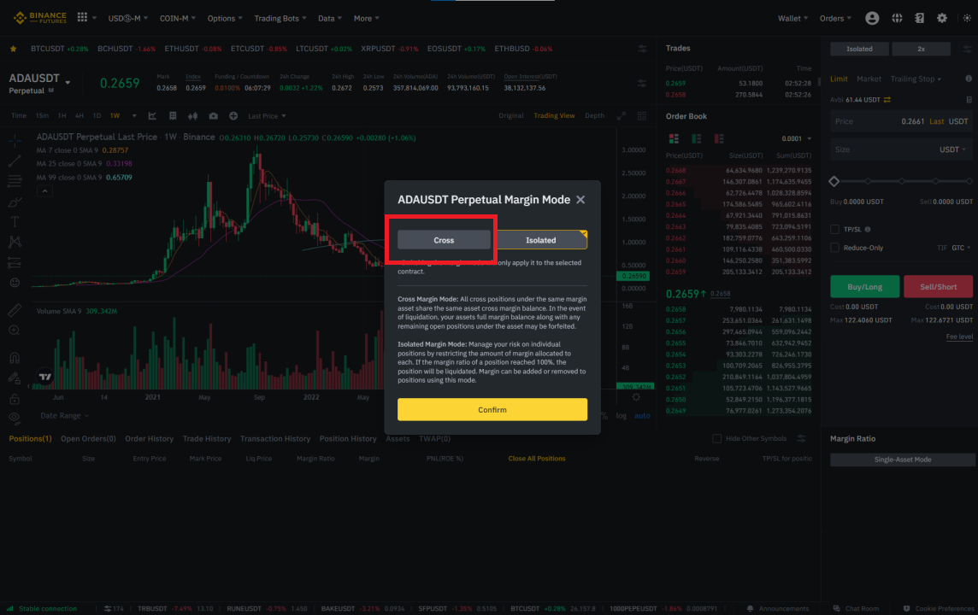Click the Sell/Short button
Image resolution: width=978 pixels, height=615 pixels.
click(x=938, y=287)
